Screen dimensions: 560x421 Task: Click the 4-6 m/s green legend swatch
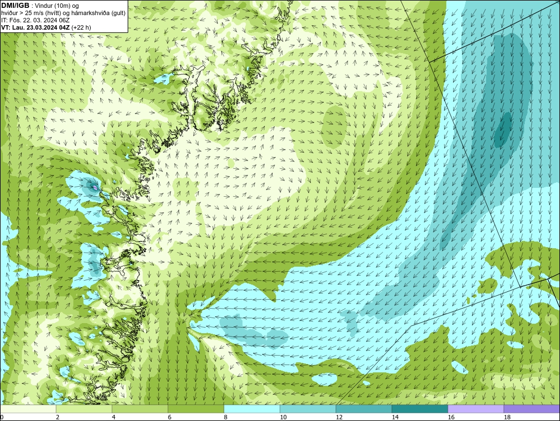click(140, 409)
